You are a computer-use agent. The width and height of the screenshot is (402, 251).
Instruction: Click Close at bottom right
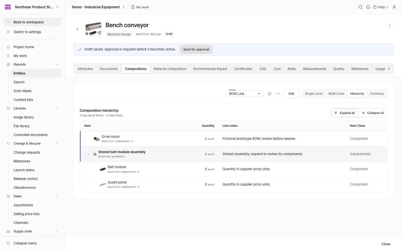click(x=386, y=244)
